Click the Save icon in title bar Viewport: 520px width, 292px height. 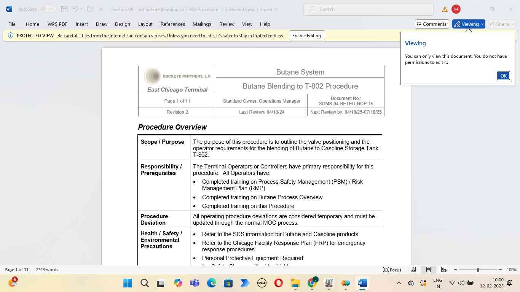click(64, 9)
